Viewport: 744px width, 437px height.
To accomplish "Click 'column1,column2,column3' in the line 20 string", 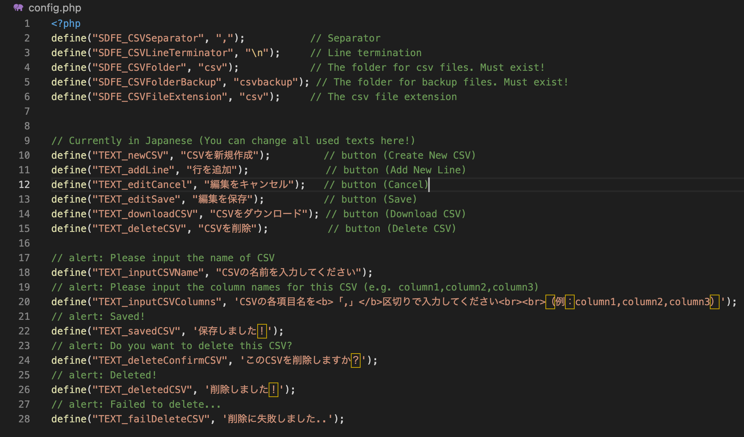I will [642, 302].
